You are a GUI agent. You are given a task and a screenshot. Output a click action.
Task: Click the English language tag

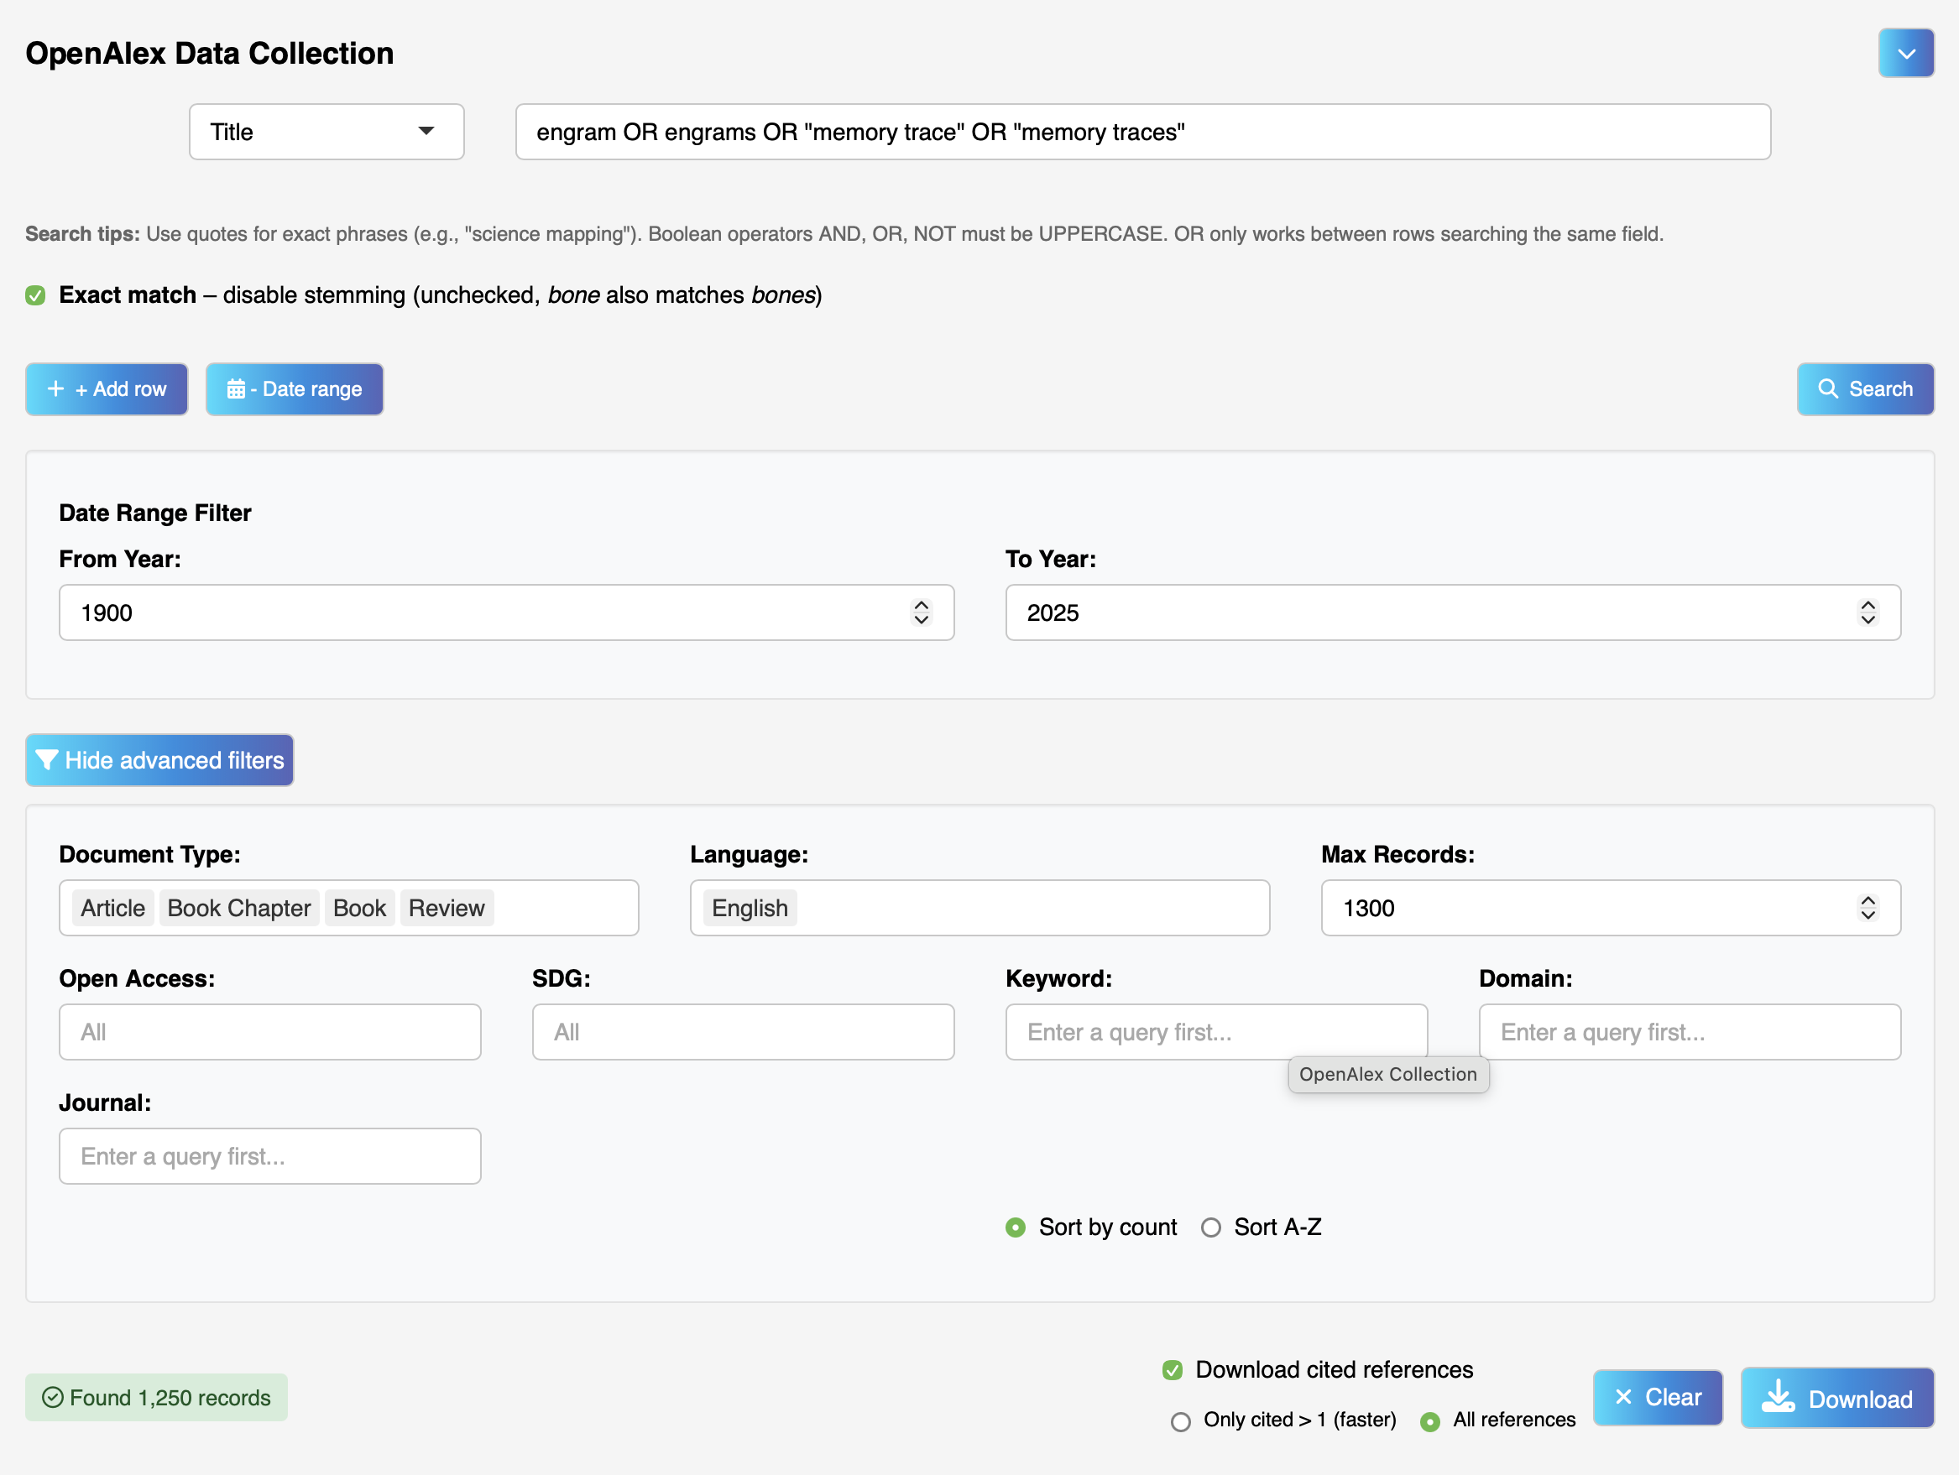(750, 908)
